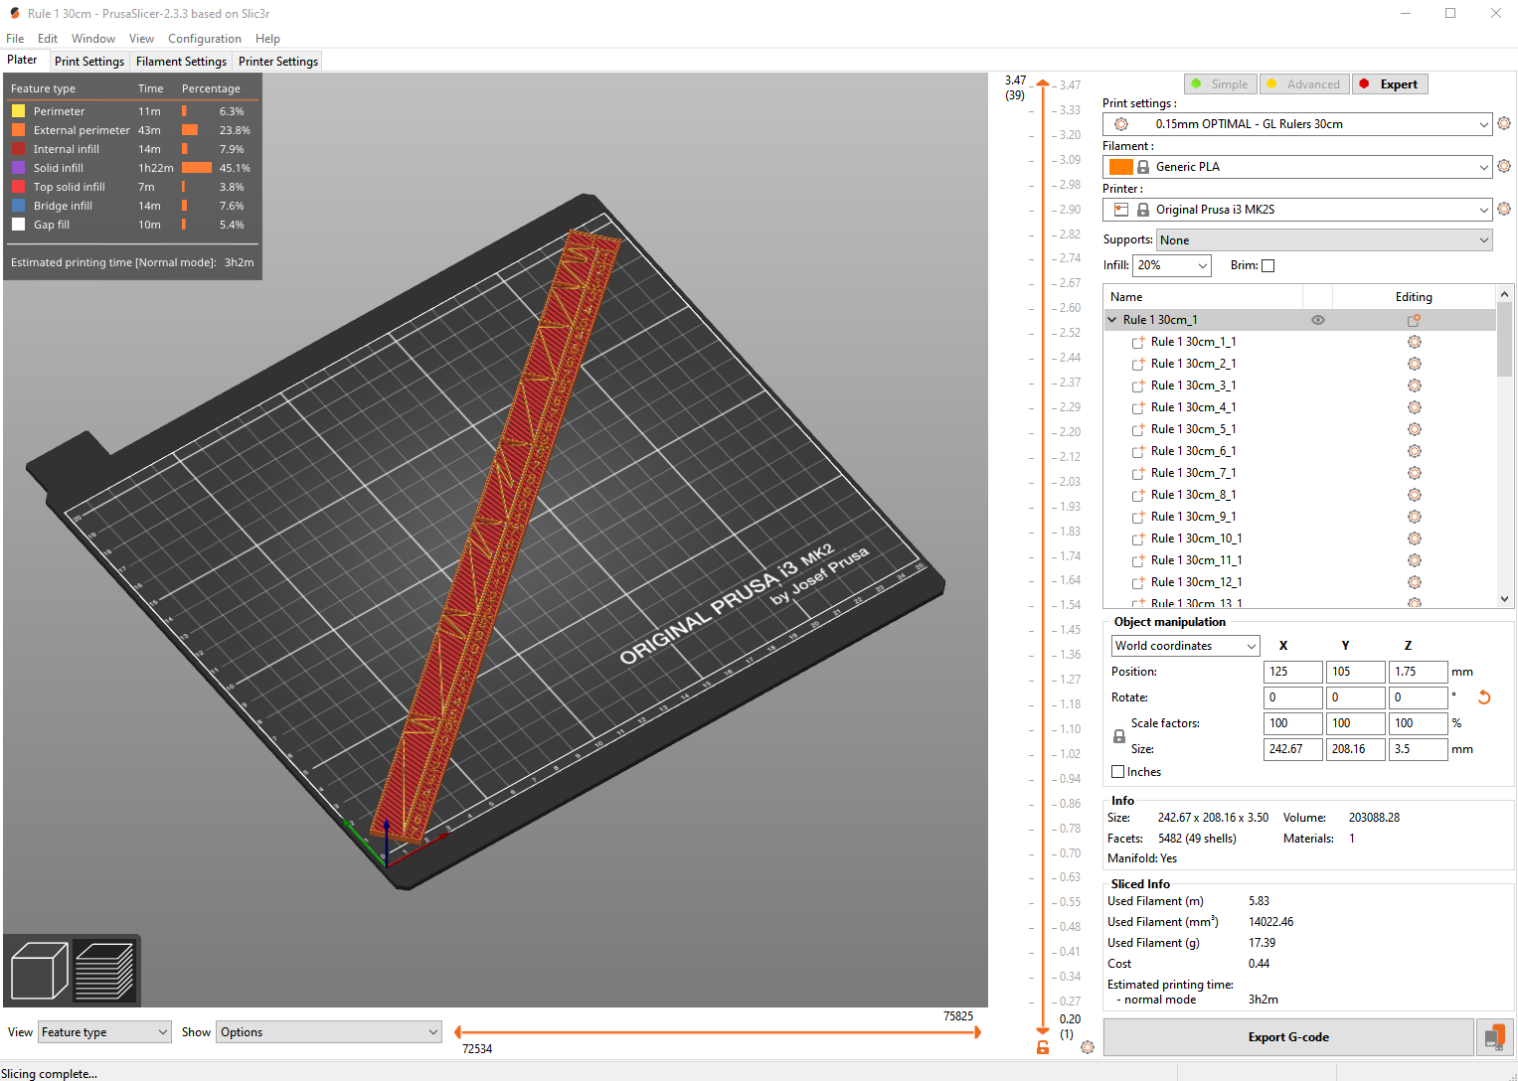Switch to Simple mode
This screenshot has height=1081, width=1518.
(1221, 84)
